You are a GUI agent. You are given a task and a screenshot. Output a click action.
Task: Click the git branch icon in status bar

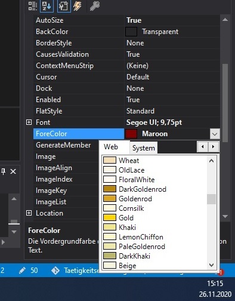(55, 271)
